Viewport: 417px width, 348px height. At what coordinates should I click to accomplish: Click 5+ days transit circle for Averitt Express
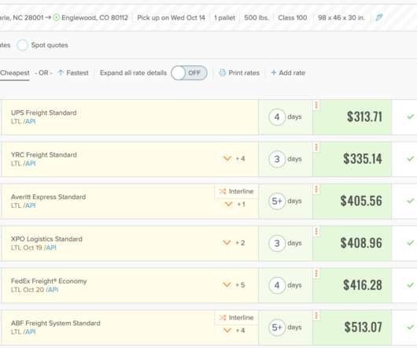277,201
